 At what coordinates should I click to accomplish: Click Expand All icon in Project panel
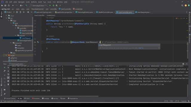click(20, 12)
